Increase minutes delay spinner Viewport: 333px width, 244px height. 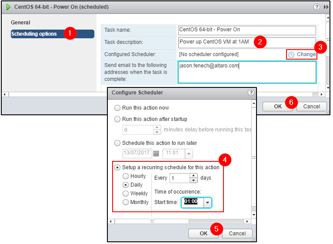pos(157,127)
